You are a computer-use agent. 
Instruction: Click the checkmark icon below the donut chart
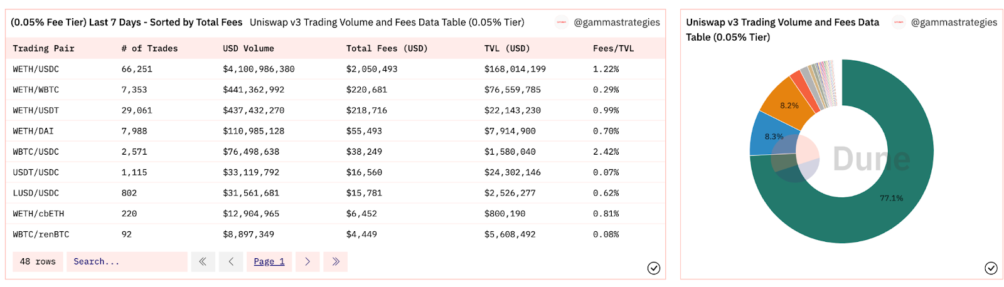(x=991, y=268)
